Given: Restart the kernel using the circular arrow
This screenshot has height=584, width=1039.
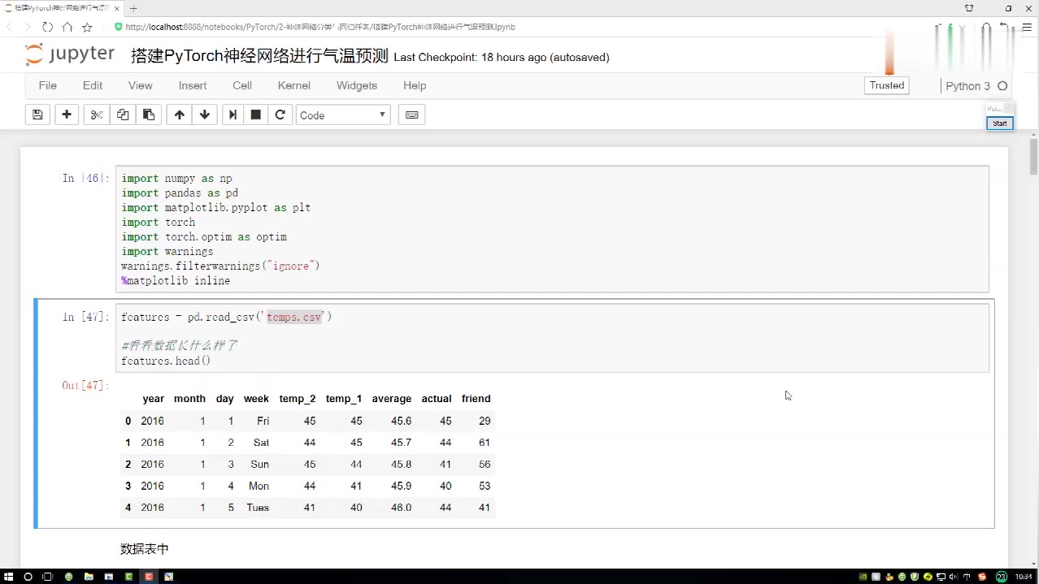Looking at the screenshot, I should click(280, 115).
